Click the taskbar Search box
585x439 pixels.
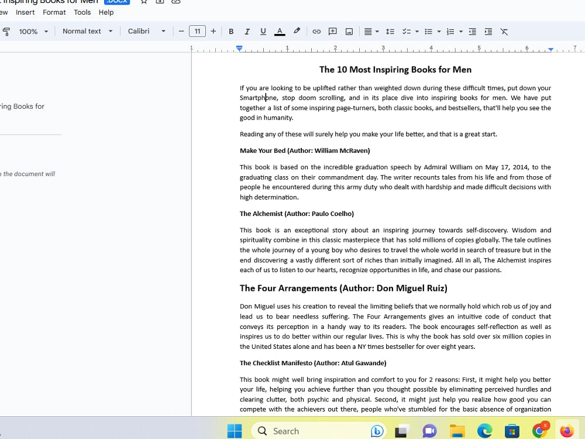coord(319,431)
